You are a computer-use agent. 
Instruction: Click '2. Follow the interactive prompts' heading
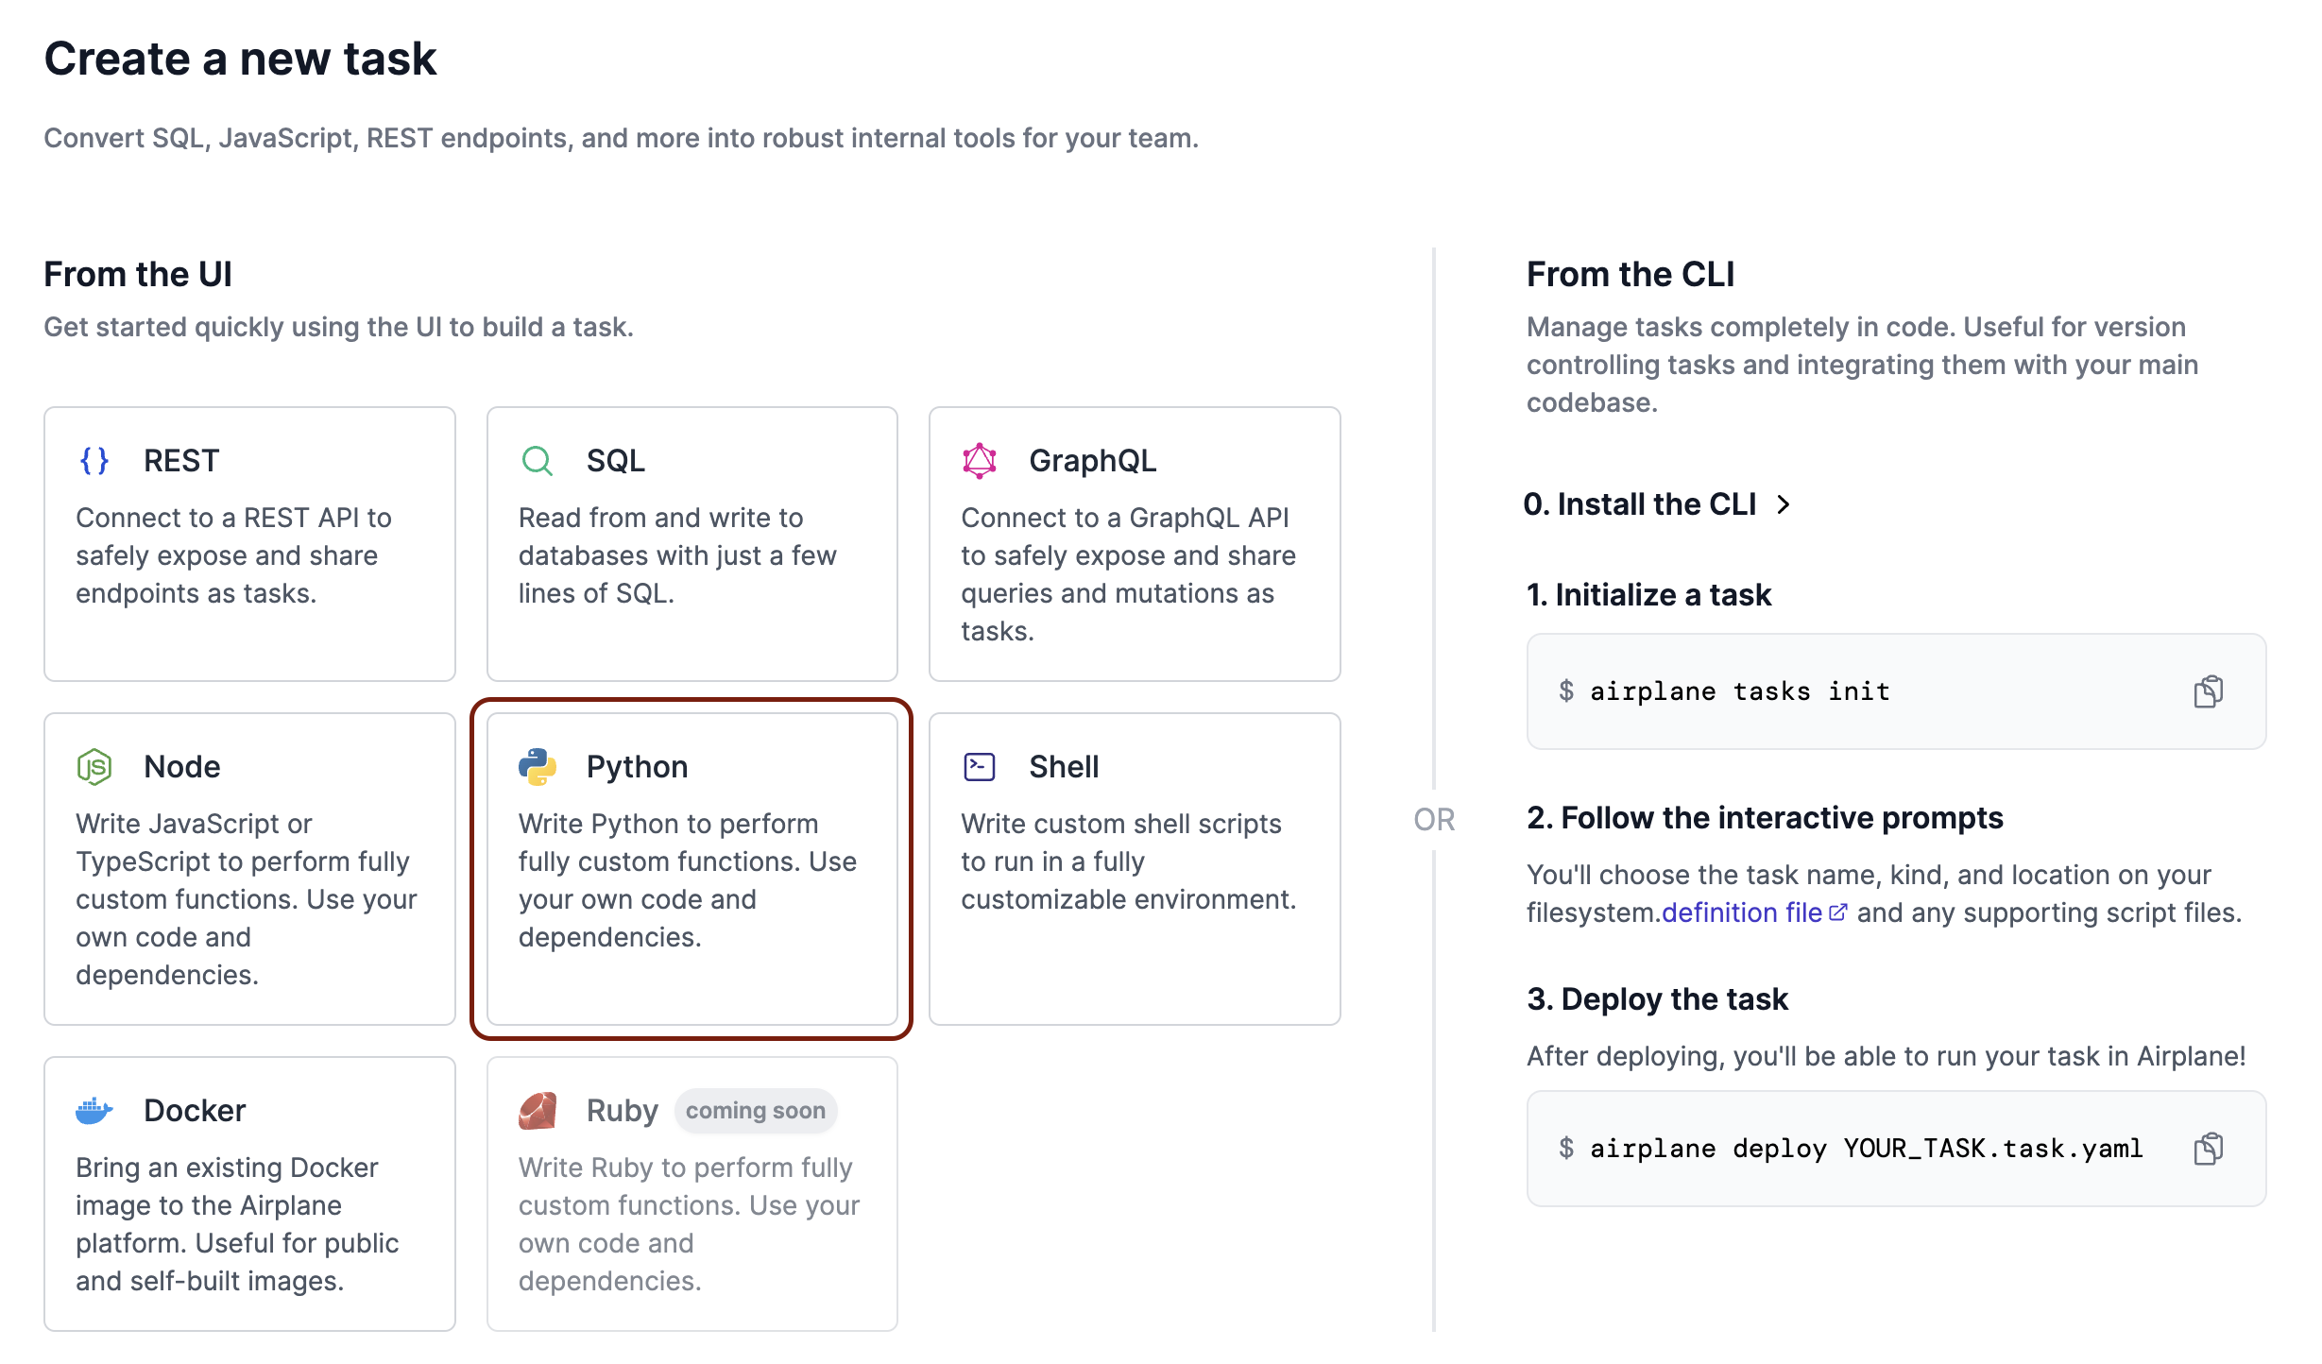pos(1765,818)
